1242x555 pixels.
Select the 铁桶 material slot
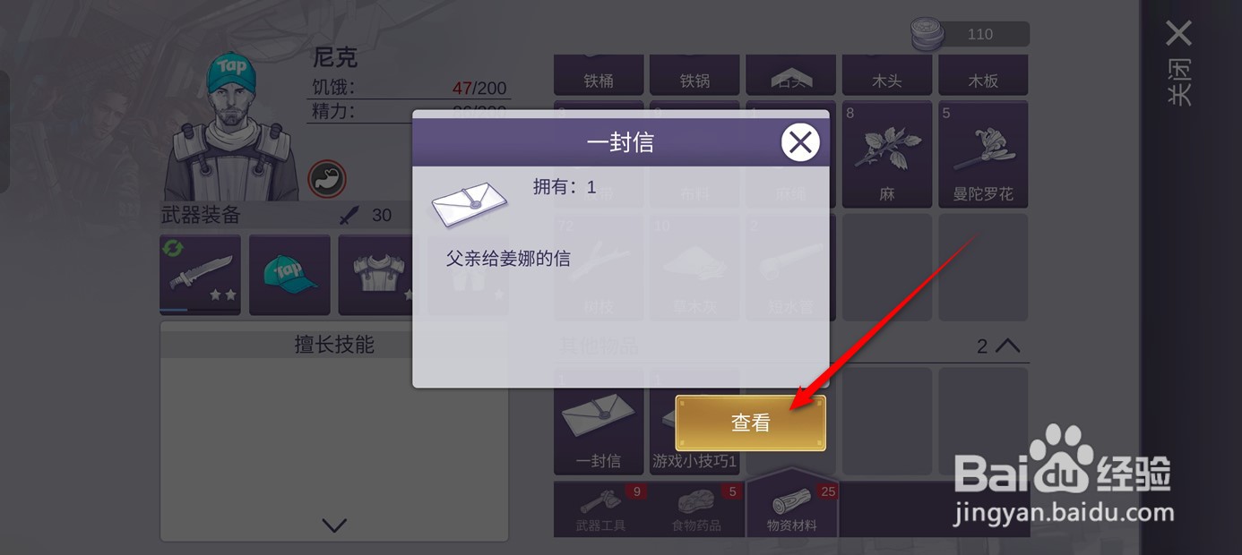tap(599, 75)
